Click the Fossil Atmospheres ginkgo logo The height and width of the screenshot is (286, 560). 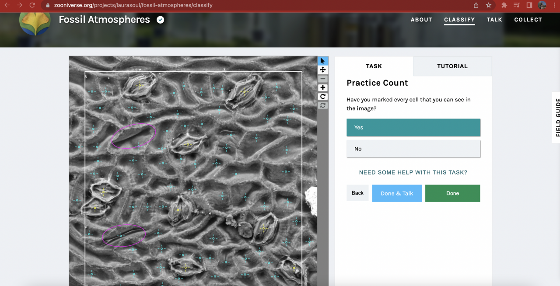tap(35, 23)
